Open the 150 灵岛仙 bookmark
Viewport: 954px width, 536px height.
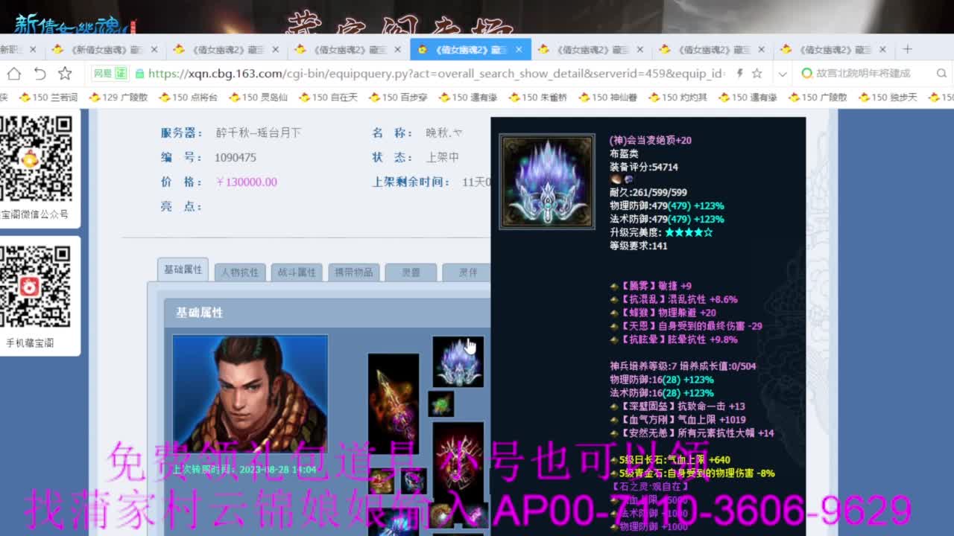[261, 97]
